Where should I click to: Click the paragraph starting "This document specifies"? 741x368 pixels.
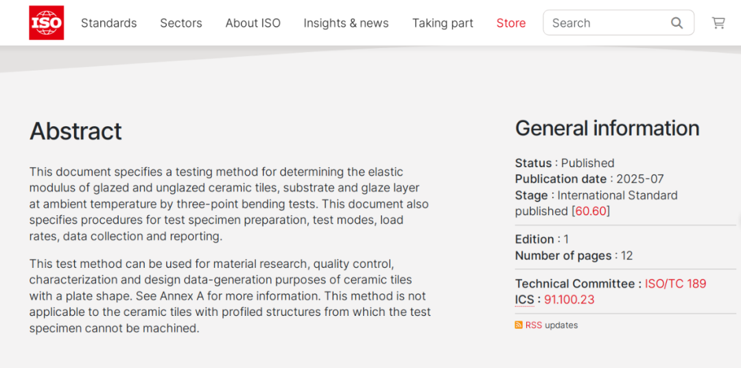[x=228, y=204]
